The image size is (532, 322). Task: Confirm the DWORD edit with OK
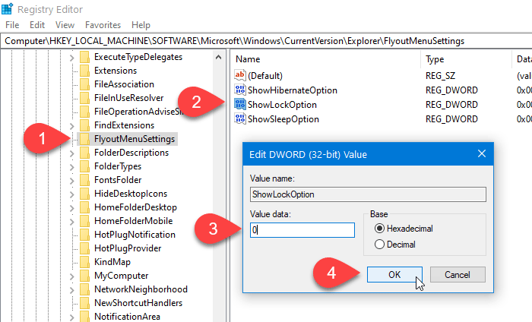point(394,274)
